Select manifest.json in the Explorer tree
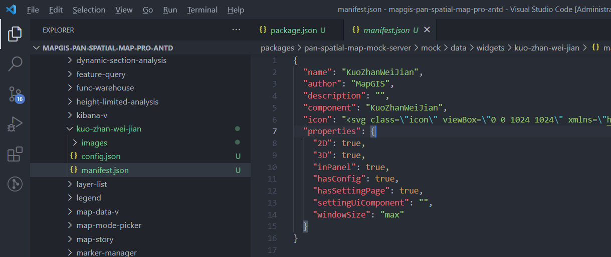The height and width of the screenshot is (257, 611). 104,170
